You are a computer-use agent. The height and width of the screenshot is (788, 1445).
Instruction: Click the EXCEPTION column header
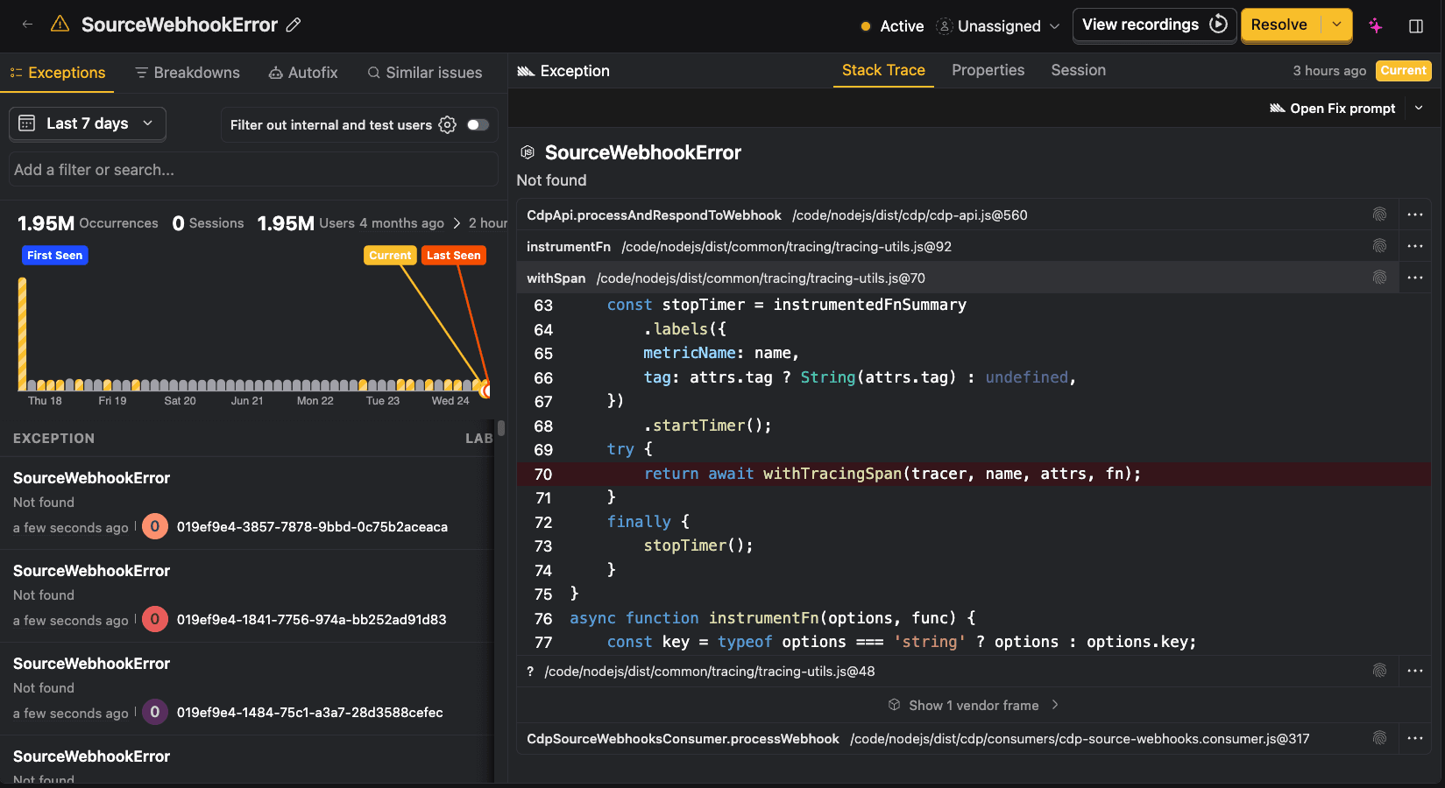(x=53, y=438)
